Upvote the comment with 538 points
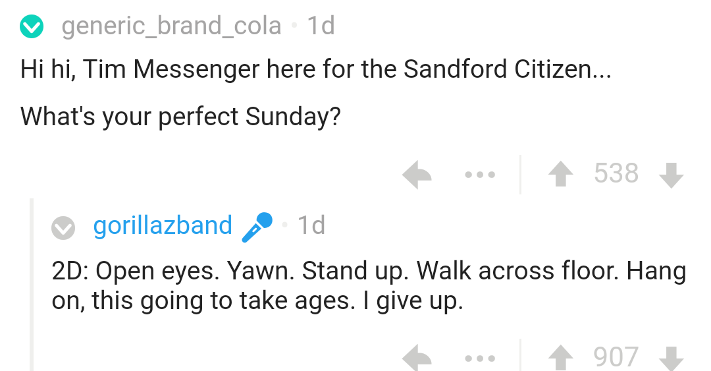Screen dimensions: 711x371 (x=562, y=174)
